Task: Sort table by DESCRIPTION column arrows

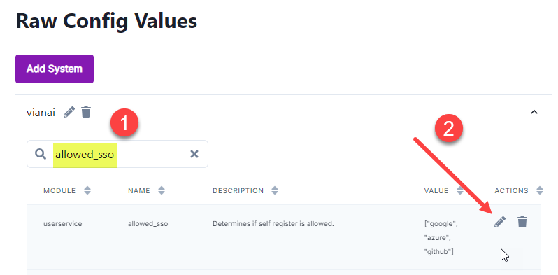Action: tap(275, 190)
